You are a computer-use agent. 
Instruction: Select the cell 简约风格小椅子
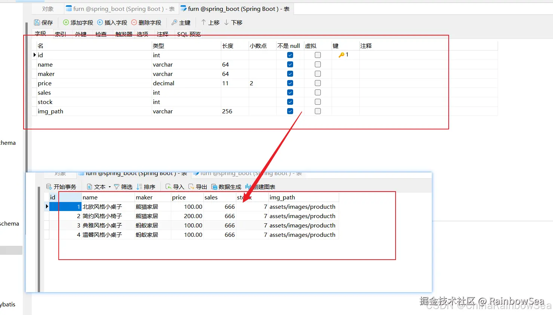click(x=108, y=216)
